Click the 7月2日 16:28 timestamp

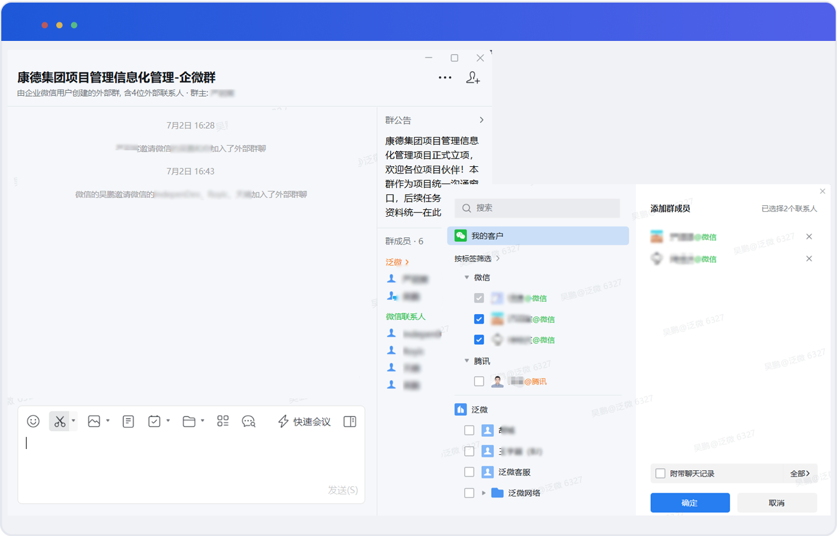[x=191, y=125]
